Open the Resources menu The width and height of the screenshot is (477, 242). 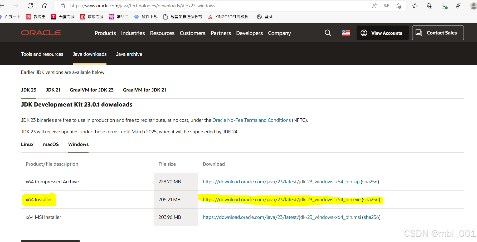tap(162, 33)
